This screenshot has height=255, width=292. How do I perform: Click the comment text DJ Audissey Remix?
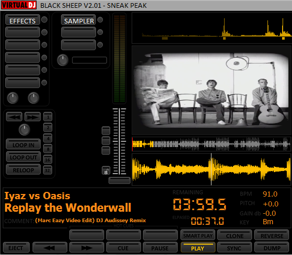tap(121, 221)
